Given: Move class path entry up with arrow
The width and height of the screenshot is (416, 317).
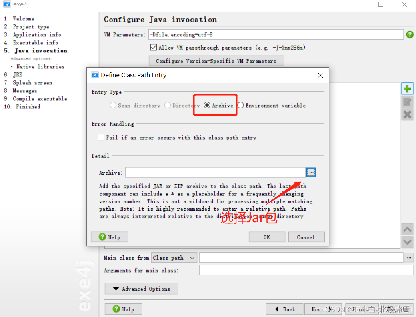Looking at the screenshot, I should pos(407,229).
